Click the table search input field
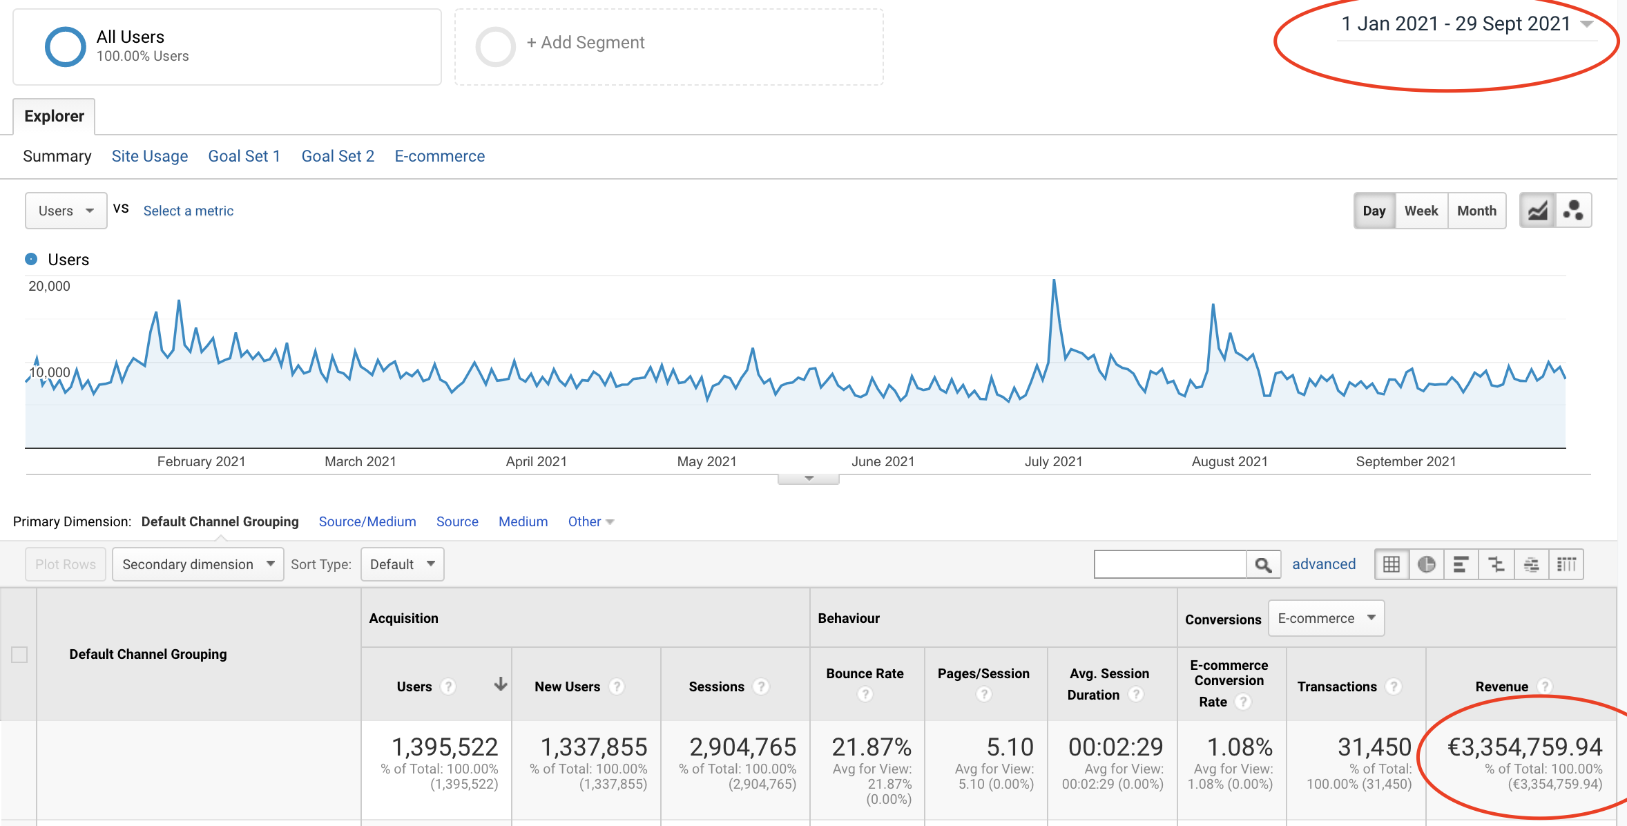This screenshot has height=826, width=1627. point(1170,564)
